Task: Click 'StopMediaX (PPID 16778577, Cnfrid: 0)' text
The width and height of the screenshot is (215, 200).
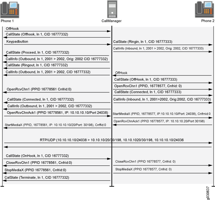Action: pyautogui.click(x=144, y=169)
